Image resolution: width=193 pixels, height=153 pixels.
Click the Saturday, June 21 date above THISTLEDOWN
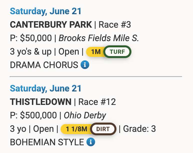coord(46,88)
